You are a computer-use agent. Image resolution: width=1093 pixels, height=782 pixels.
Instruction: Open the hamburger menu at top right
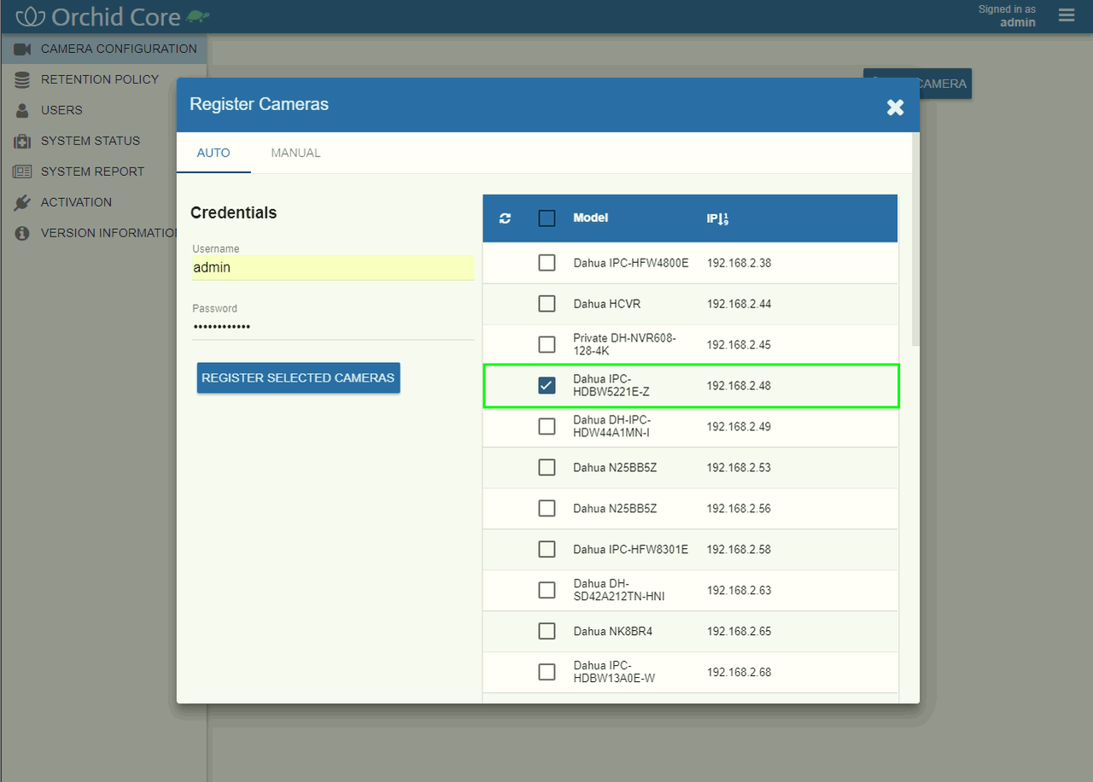tap(1066, 15)
